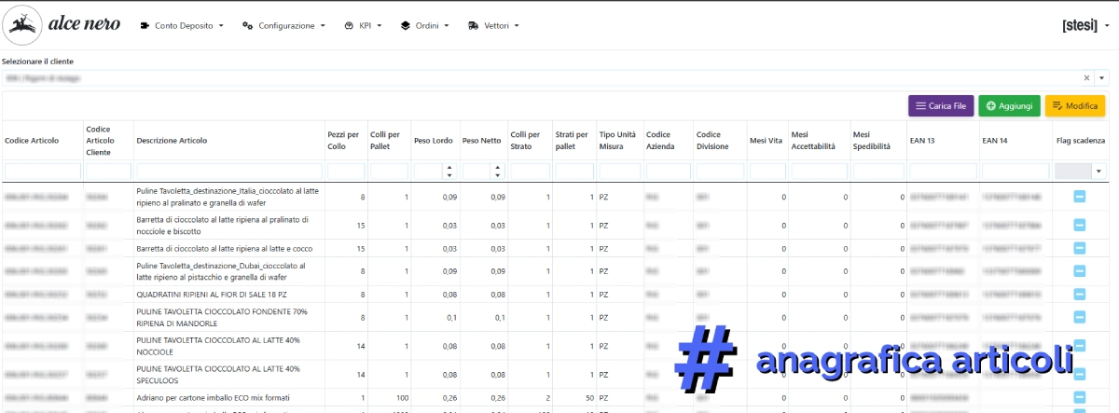Decrease the Peso Netto filter value
Screen dimensions: 1119x413
(498, 175)
